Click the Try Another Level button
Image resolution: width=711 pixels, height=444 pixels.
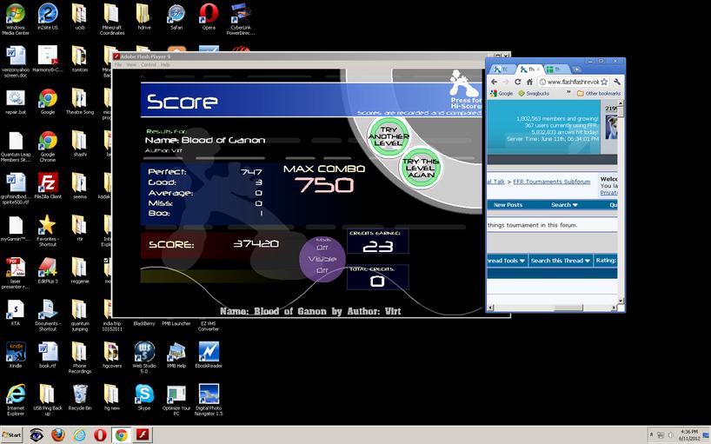389,136
